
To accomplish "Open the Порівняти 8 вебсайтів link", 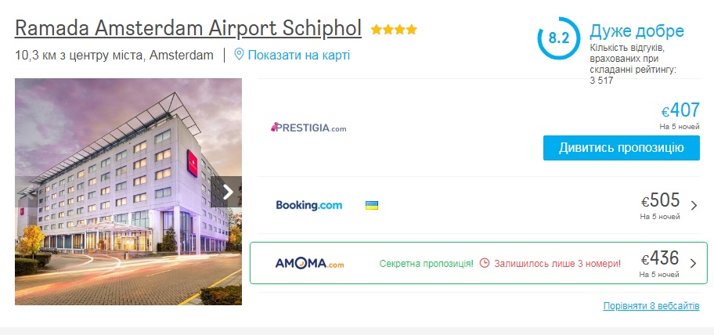I will coord(651,305).
